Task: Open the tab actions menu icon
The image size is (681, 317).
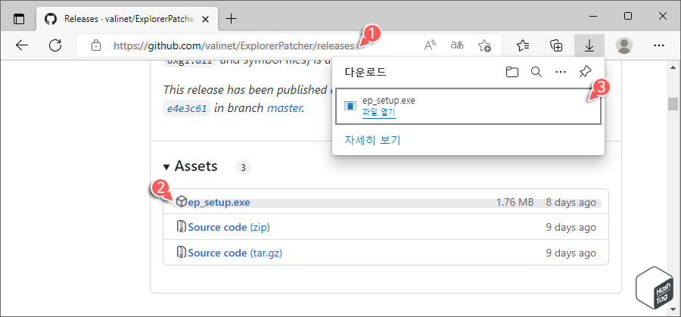Action: (x=19, y=19)
